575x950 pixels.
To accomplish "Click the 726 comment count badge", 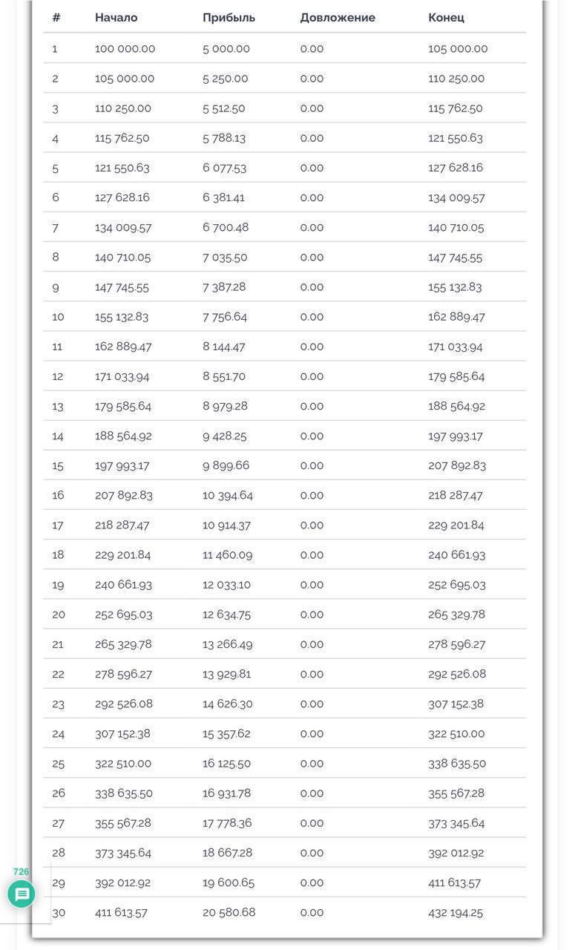I will tap(21, 871).
